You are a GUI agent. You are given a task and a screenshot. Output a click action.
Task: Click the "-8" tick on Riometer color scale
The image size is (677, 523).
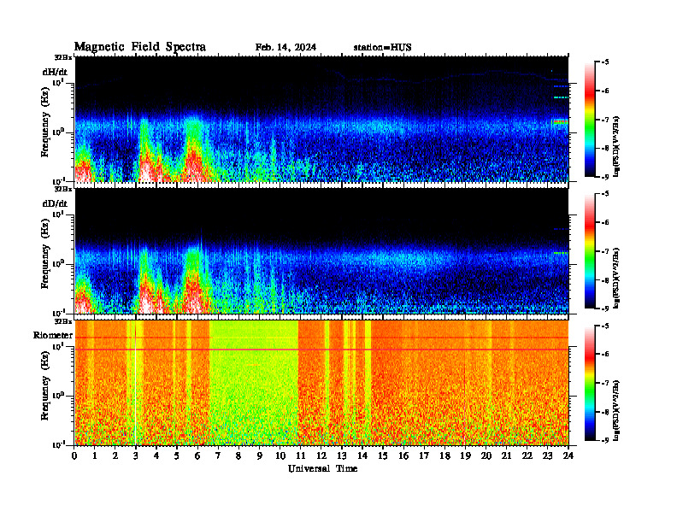(605, 412)
